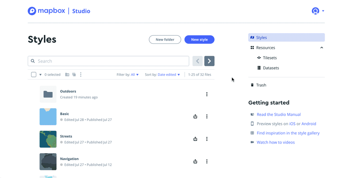Go to next page of styles
This screenshot has width=354, height=178.
(209, 61)
